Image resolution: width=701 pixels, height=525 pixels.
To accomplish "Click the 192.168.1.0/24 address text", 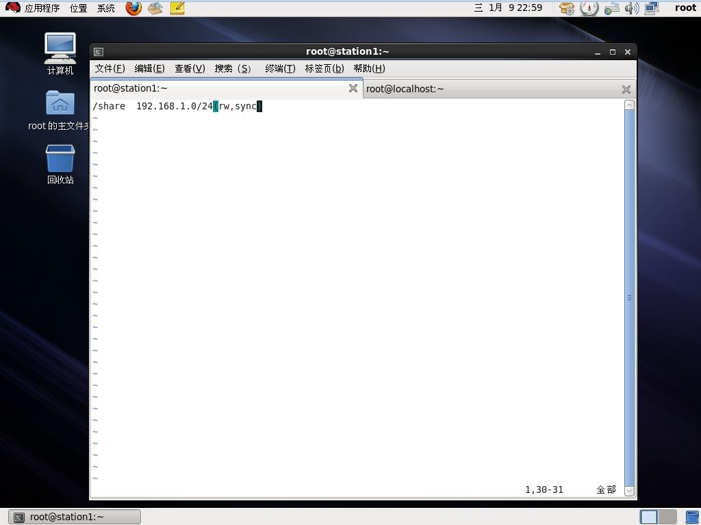I will click(175, 106).
